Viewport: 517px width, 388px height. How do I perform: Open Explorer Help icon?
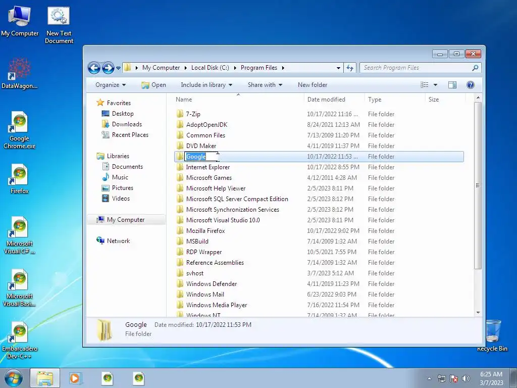point(471,85)
